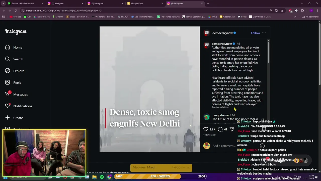Open File Explorer from the taskbar
This screenshot has width=321, height=181.
click(95, 177)
